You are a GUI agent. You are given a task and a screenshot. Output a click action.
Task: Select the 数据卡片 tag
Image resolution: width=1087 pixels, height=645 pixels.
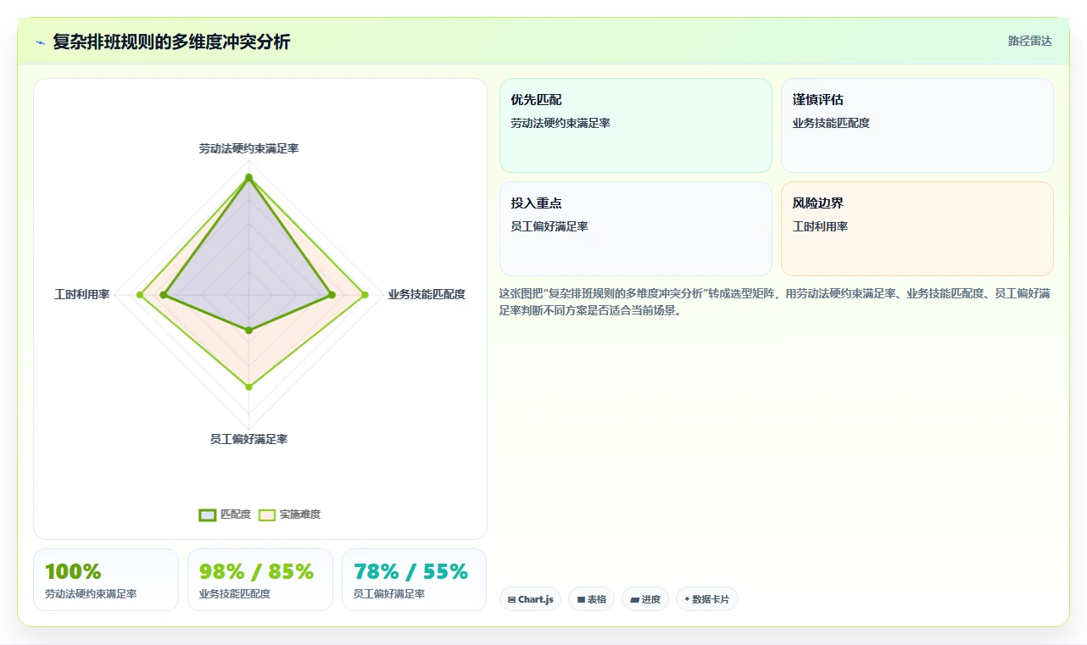[x=706, y=599]
